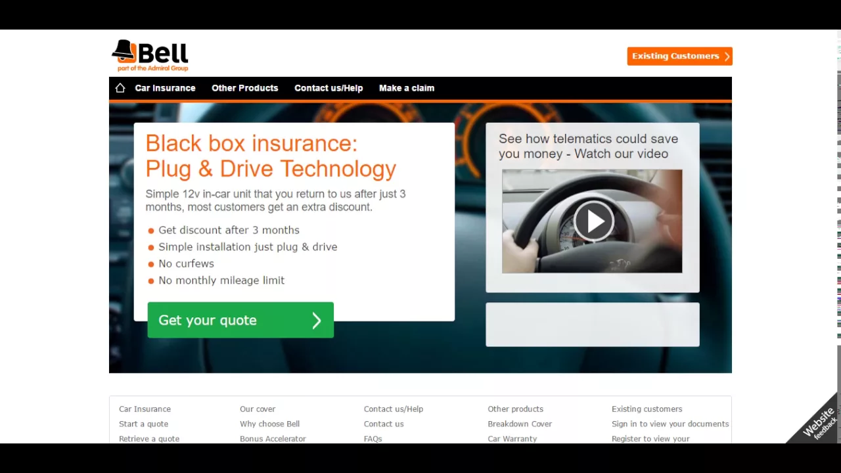Viewport: 841px width, 473px height.
Task: Open the Other Products menu
Action: pyautogui.click(x=244, y=88)
